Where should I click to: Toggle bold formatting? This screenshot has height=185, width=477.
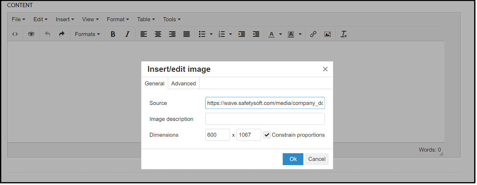coord(113,34)
